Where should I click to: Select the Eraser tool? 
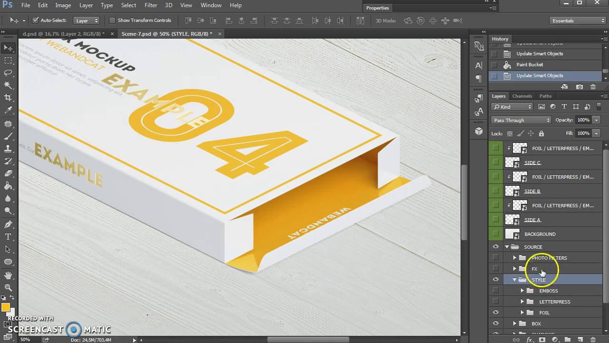click(x=8, y=174)
